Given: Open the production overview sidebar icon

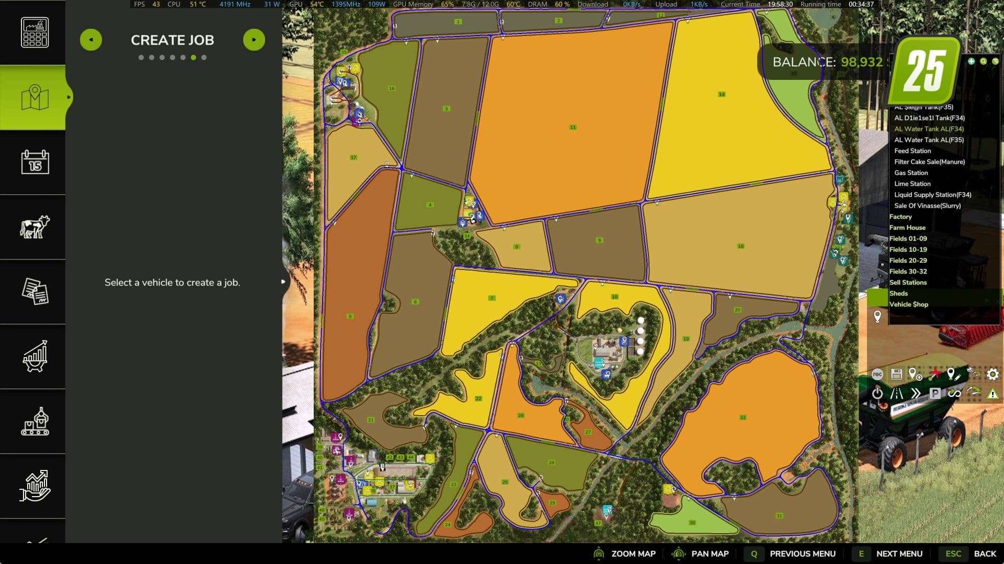Looking at the screenshot, I should click(35, 32).
